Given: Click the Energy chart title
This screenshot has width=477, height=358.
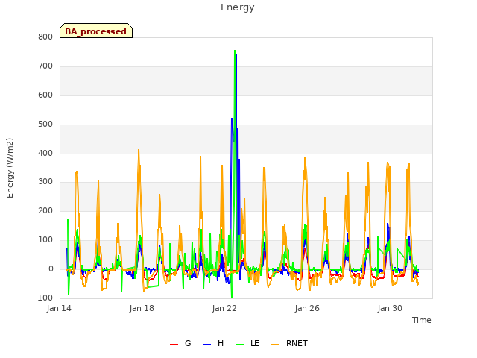Looking at the screenshot, I should [238, 7].
